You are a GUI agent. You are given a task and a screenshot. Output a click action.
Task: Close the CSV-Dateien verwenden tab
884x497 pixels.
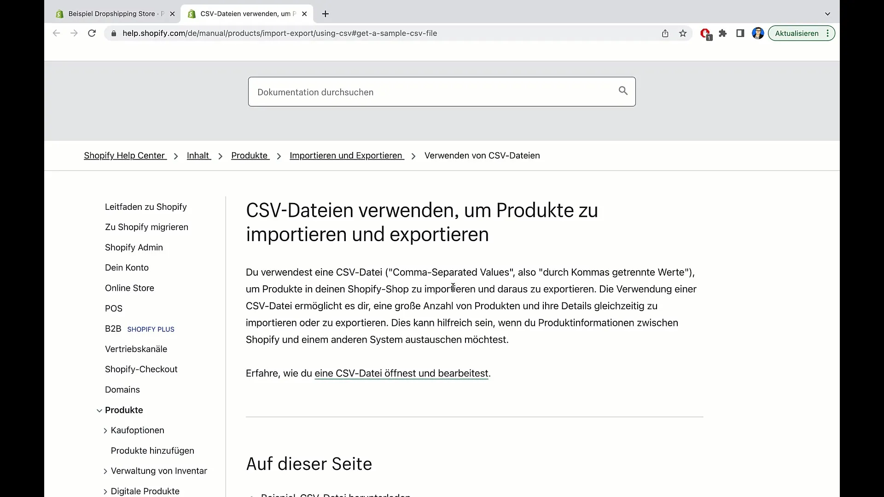click(x=304, y=14)
